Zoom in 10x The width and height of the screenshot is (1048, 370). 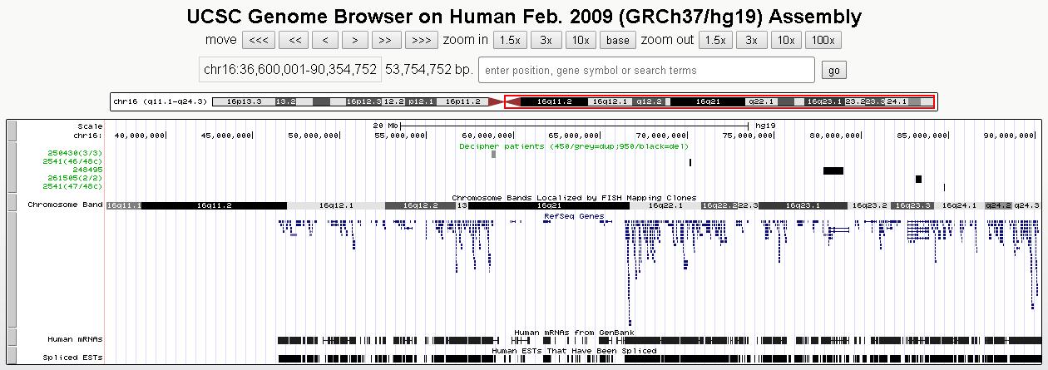[x=580, y=40]
